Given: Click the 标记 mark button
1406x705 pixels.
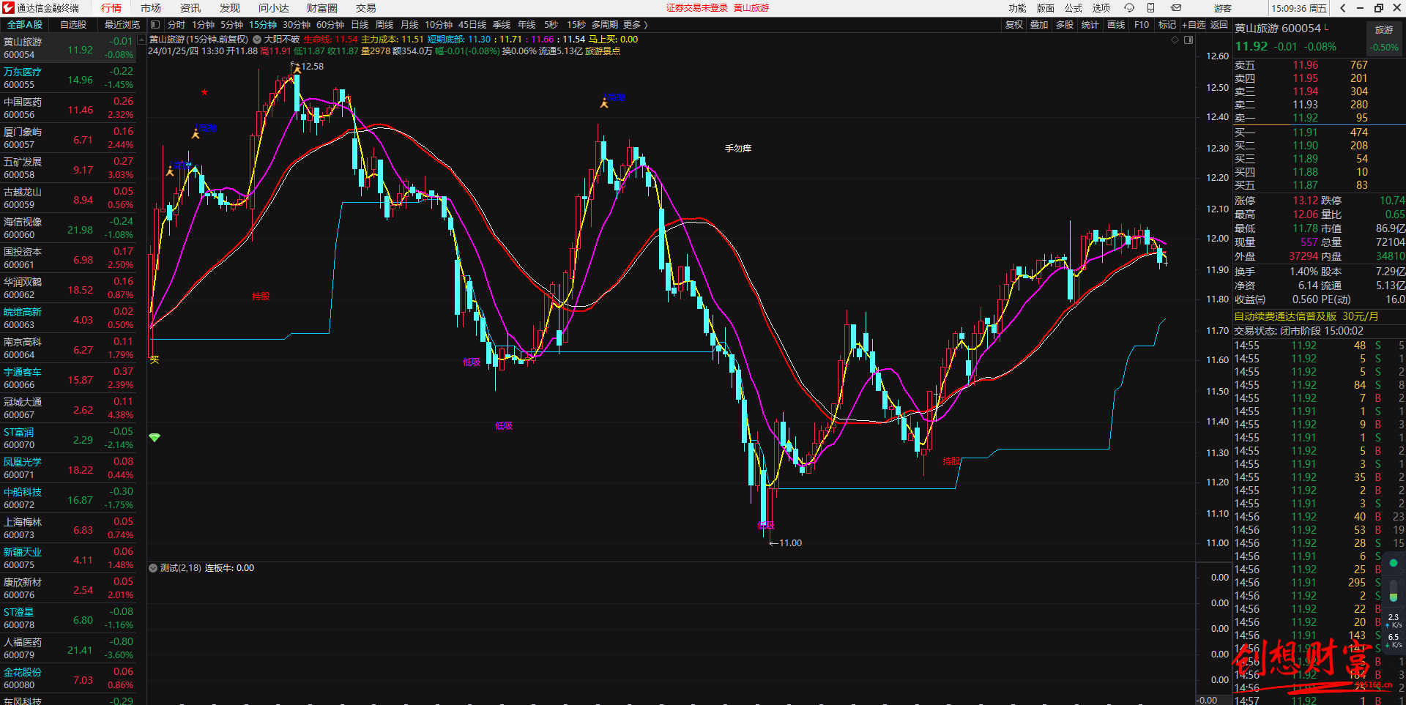Looking at the screenshot, I should coord(1167,25).
